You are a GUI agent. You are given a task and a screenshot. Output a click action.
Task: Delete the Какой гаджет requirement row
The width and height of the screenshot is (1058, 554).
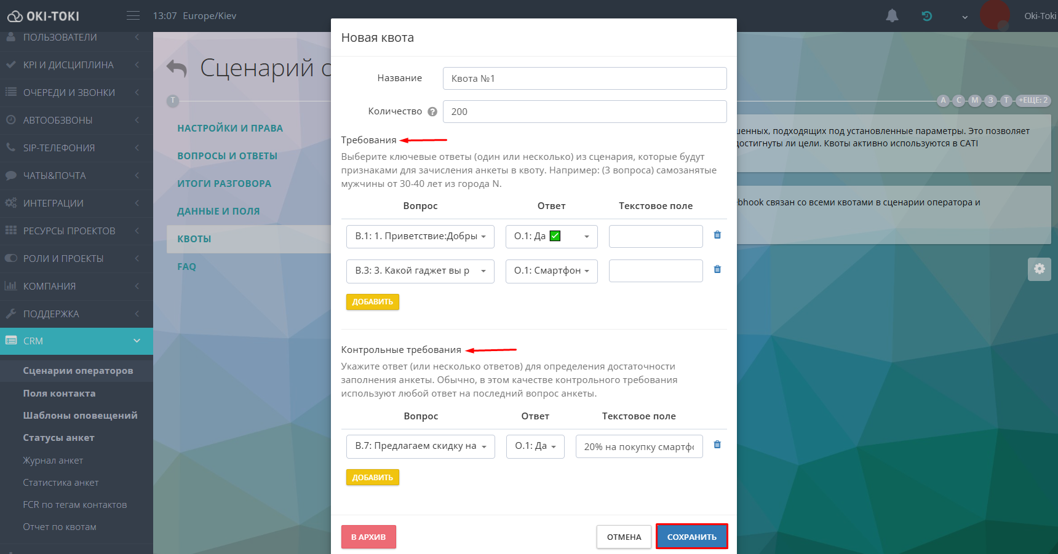pyautogui.click(x=717, y=269)
